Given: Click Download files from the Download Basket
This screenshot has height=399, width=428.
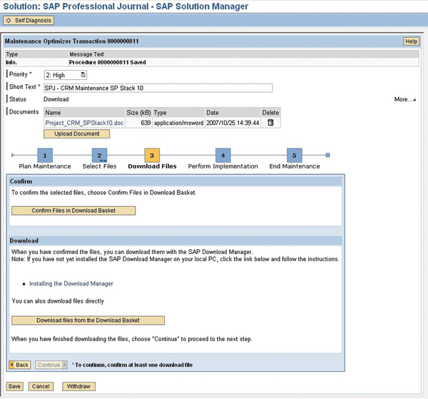Looking at the screenshot, I should coord(88,320).
